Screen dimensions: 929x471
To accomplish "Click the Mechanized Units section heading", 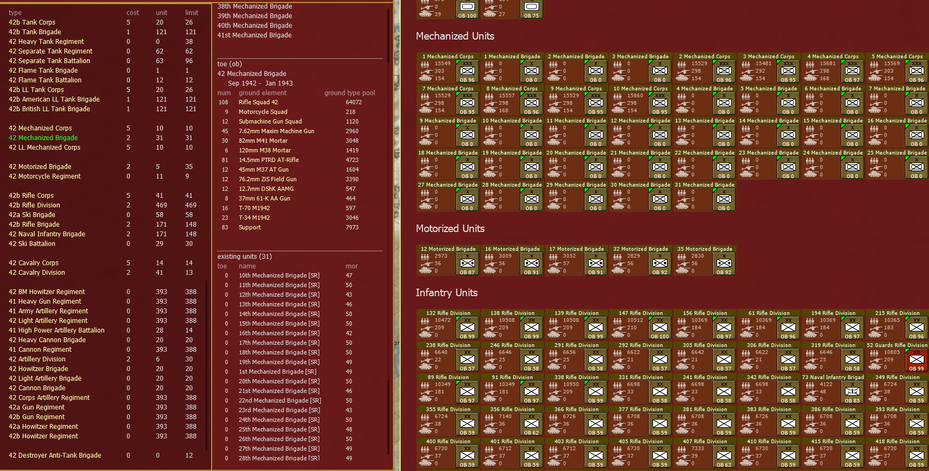I will tap(455, 36).
